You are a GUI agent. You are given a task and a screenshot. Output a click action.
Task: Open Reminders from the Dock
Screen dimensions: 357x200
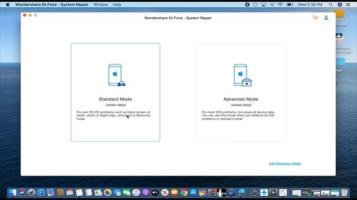pyautogui.click(x=89, y=193)
